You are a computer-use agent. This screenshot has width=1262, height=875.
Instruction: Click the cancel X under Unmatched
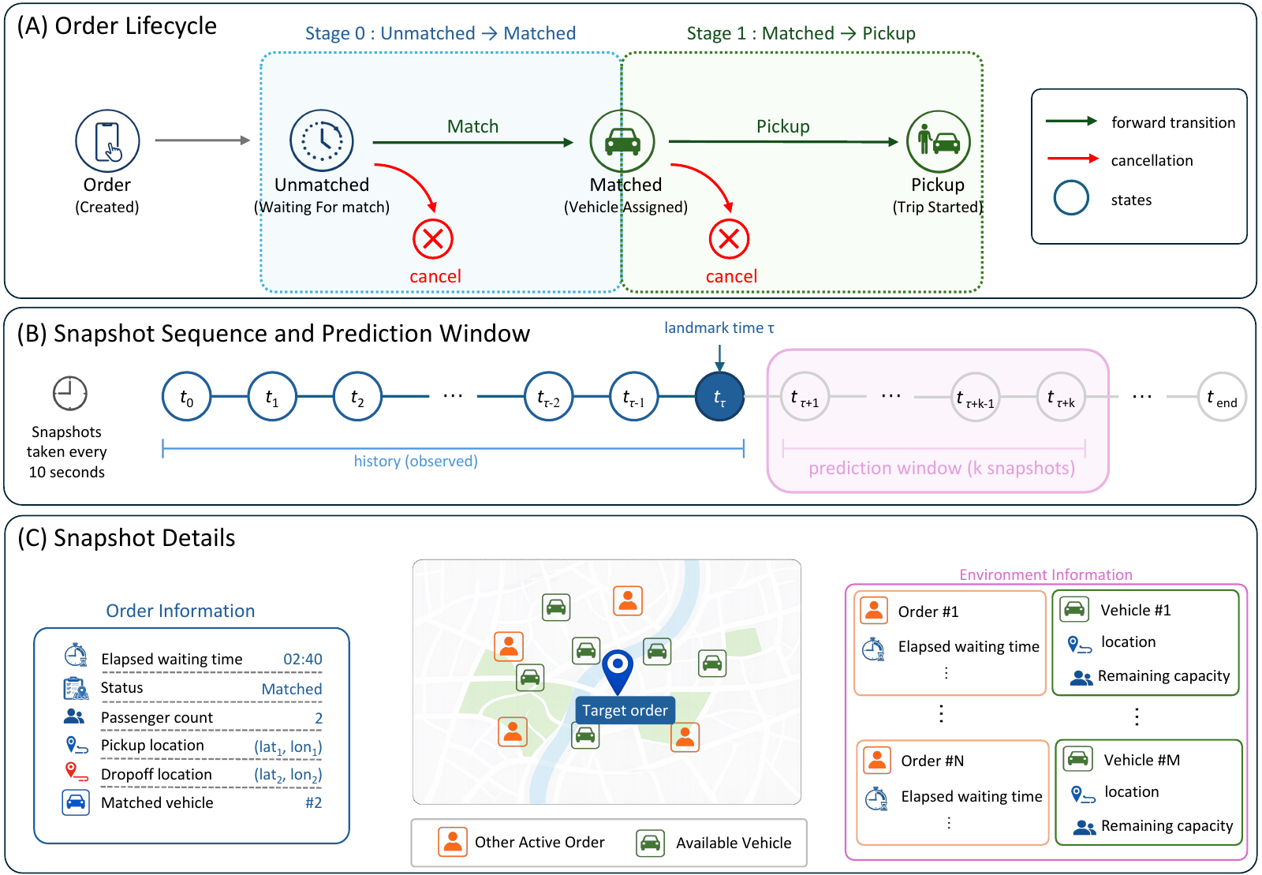click(x=433, y=239)
